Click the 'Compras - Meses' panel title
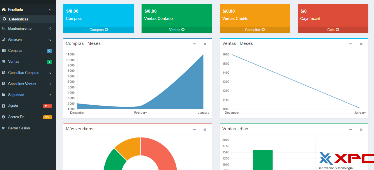This screenshot has height=170, width=374. [83, 43]
